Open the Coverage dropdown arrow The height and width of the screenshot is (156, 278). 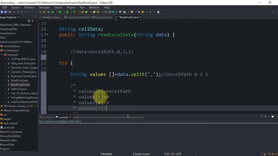pos(71,12)
